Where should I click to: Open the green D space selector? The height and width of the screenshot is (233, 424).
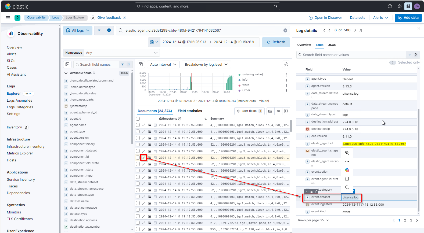click(x=17, y=18)
